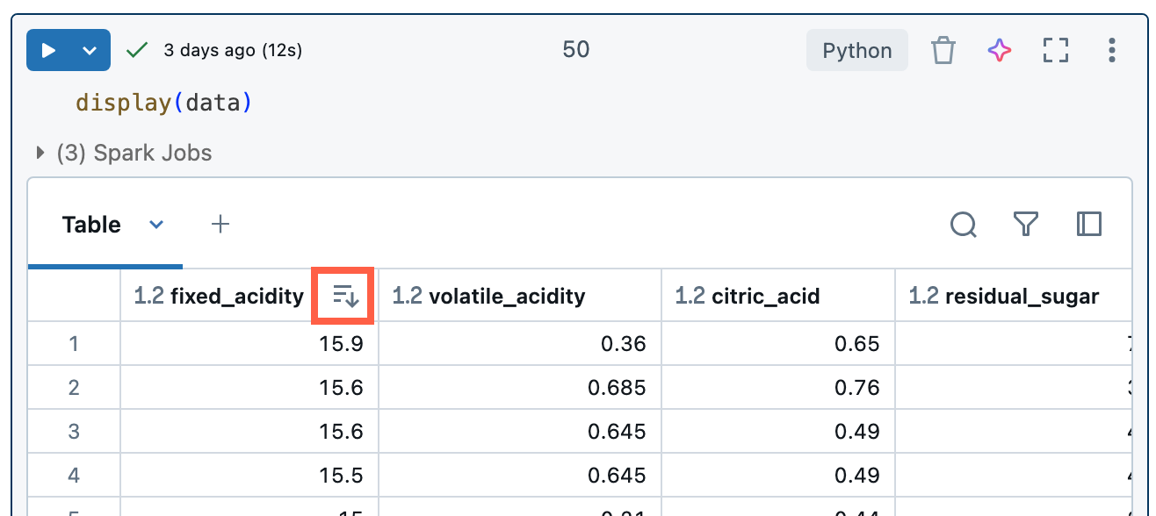
Task: Click the last run status checkmark
Action: [x=136, y=50]
